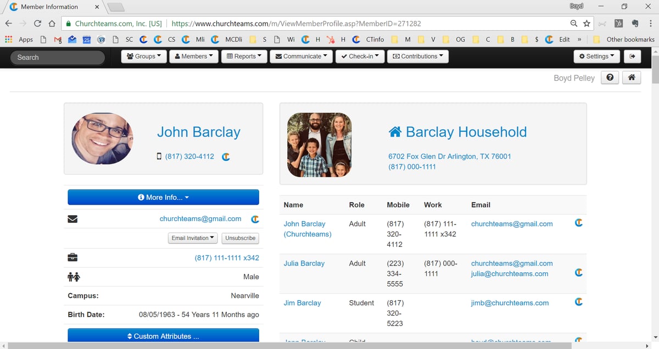This screenshot has height=349, width=659.
Task: Open the Settings dropdown
Action: [x=596, y=57]
